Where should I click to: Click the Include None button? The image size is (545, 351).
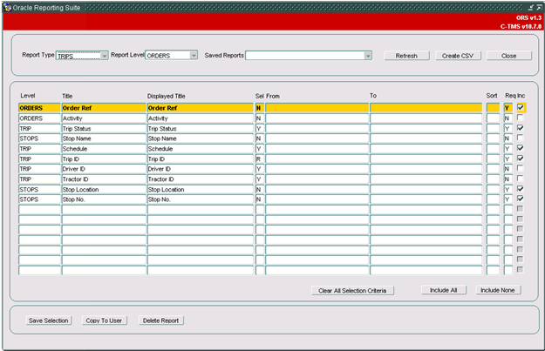(498, 290)
